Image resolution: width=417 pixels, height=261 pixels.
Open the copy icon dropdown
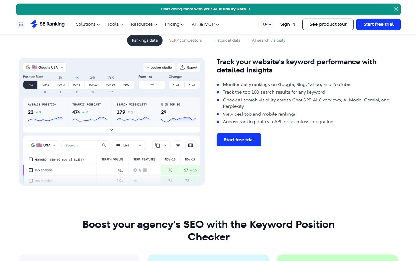point(161,145)
